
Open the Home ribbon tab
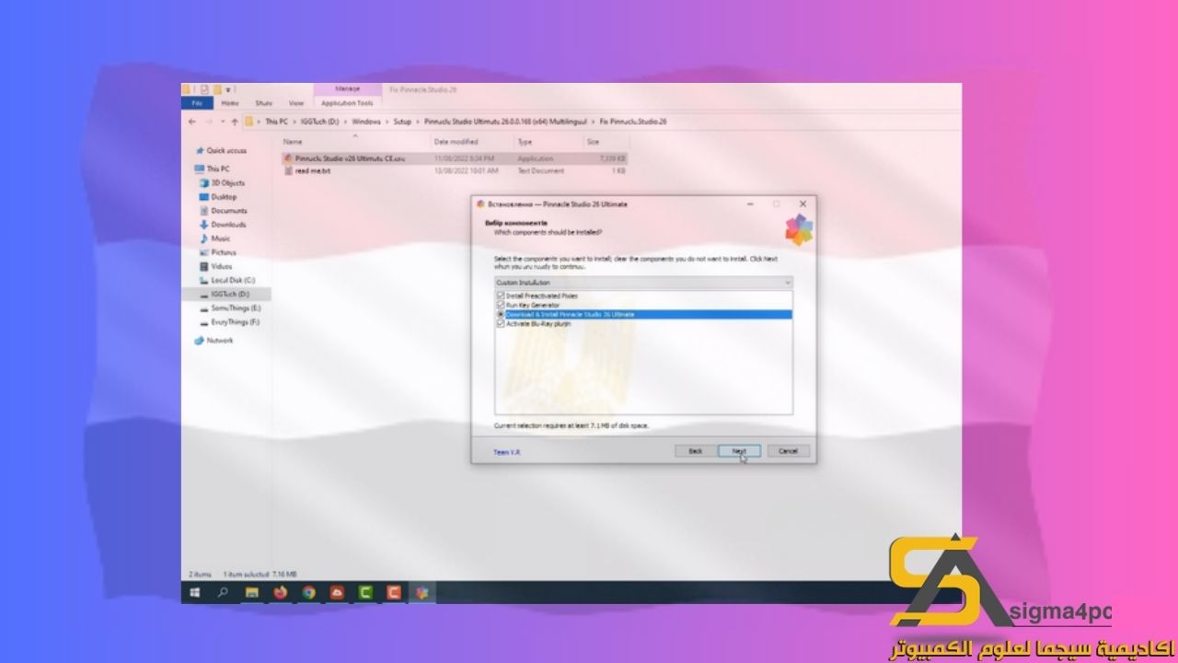coord(230,103)
